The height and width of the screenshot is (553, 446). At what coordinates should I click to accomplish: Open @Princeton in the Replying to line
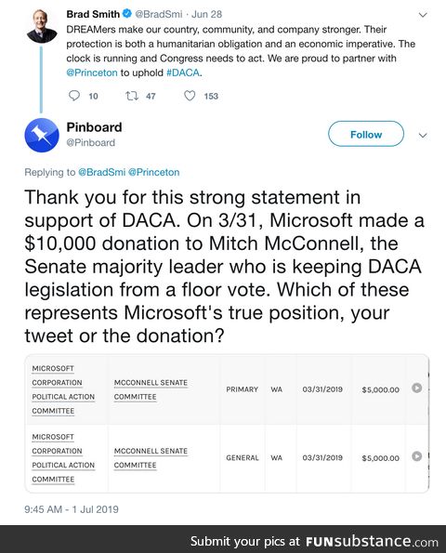(154, 172)
